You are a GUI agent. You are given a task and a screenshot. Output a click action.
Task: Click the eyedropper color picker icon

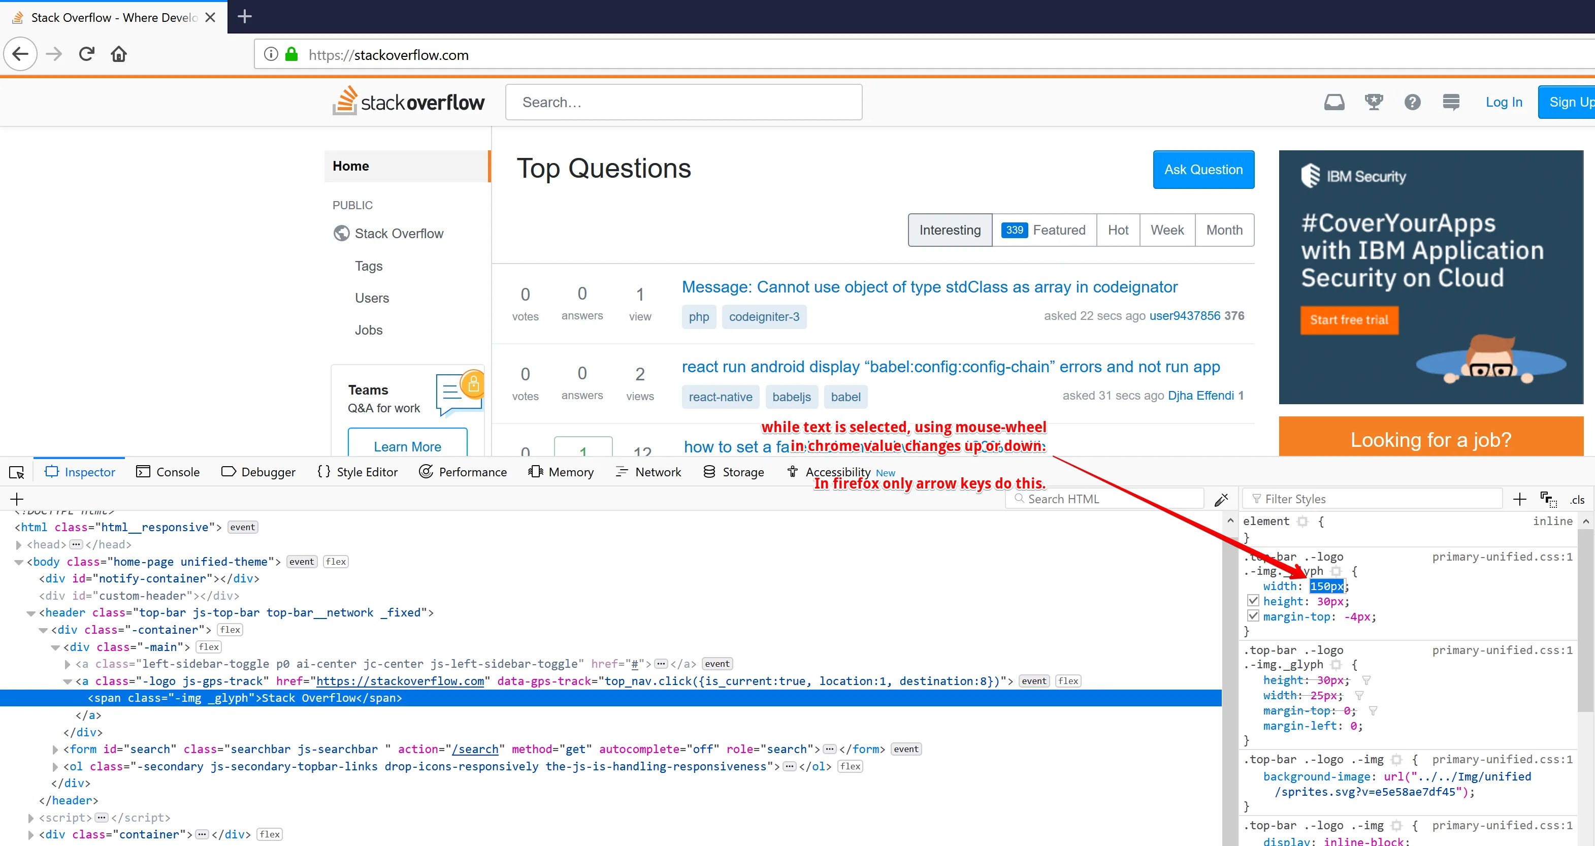tap(1221, 499)
